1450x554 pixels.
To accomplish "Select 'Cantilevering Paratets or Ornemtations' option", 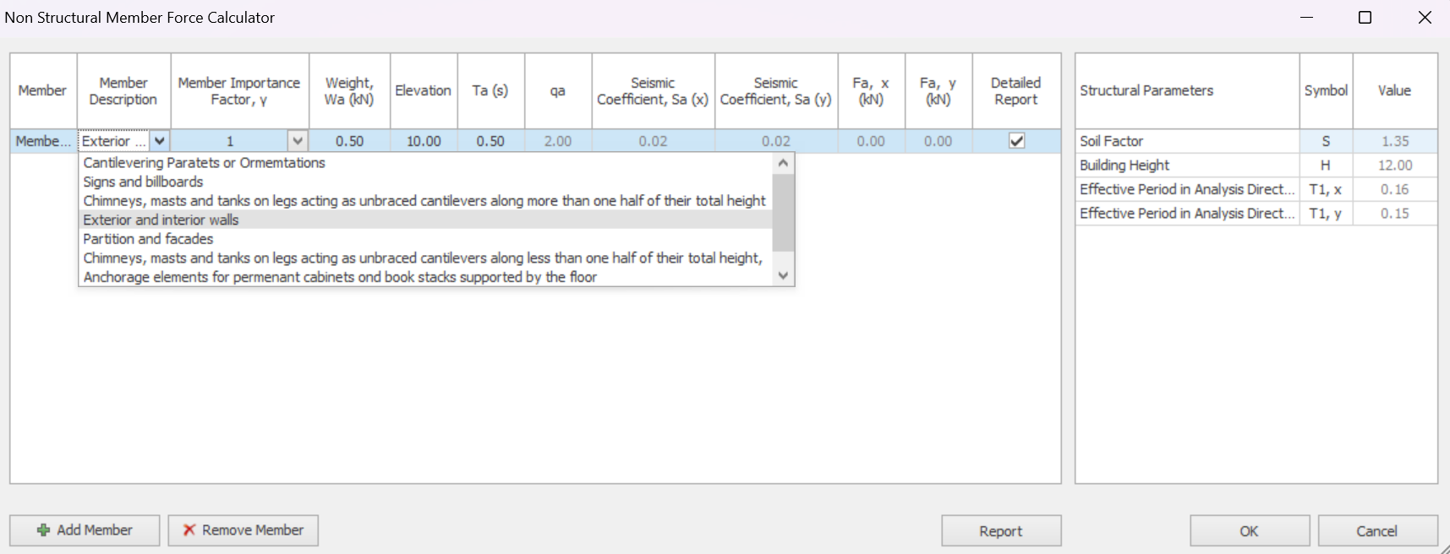I will coord(204,163).
